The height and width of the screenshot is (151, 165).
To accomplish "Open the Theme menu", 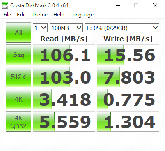I will [39, 15].
